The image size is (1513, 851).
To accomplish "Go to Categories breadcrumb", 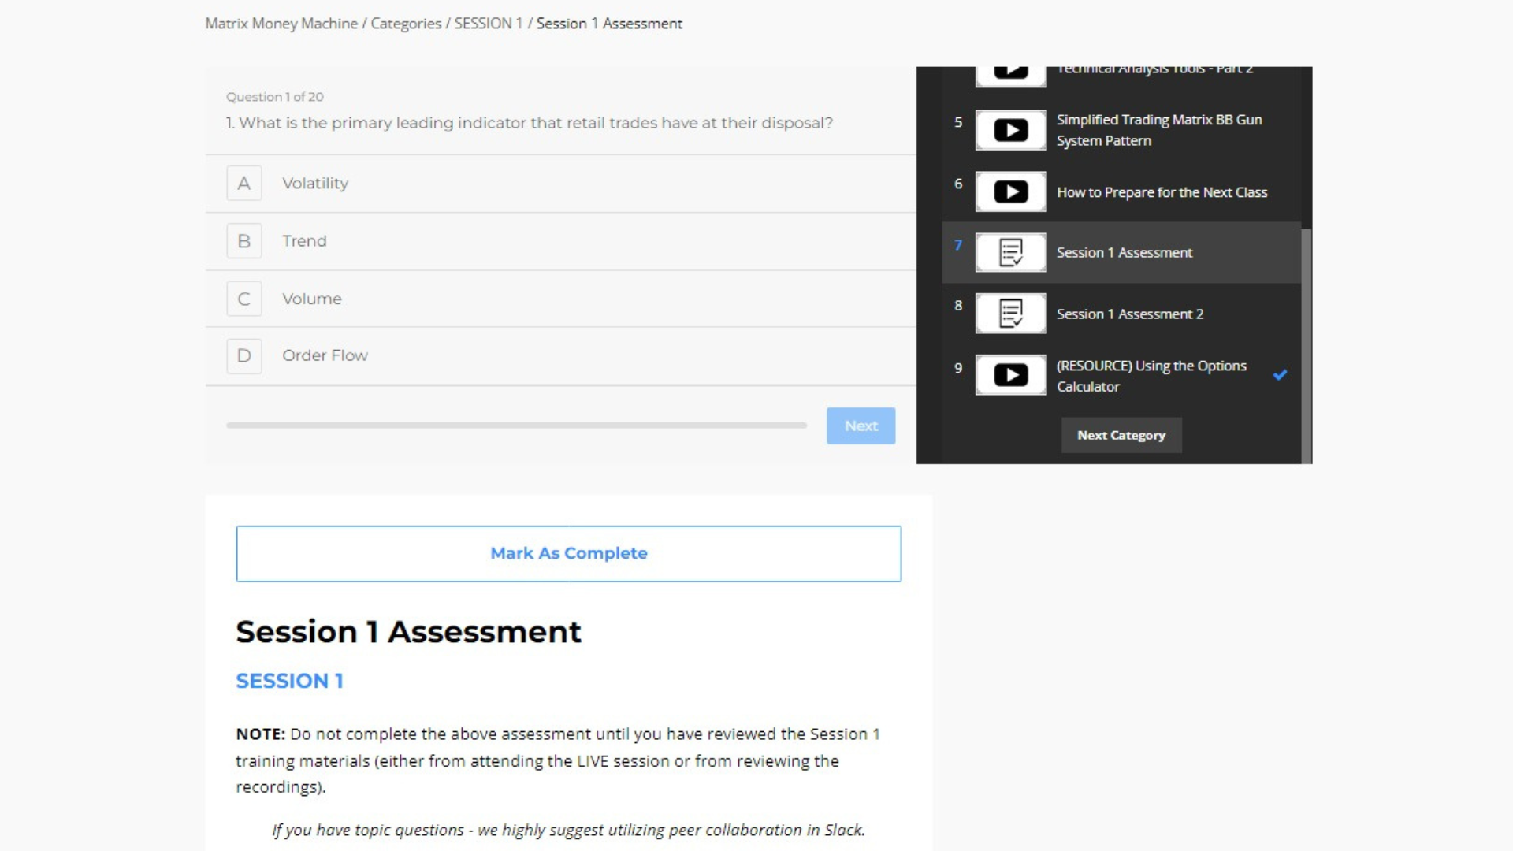I will pyautogui.click(x=406, y=24).
